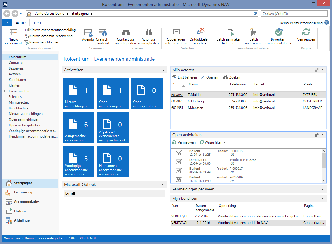Go back with the navigation arrow
The width and height of the screenshot is (332, 244).
(x=7, y=14)
